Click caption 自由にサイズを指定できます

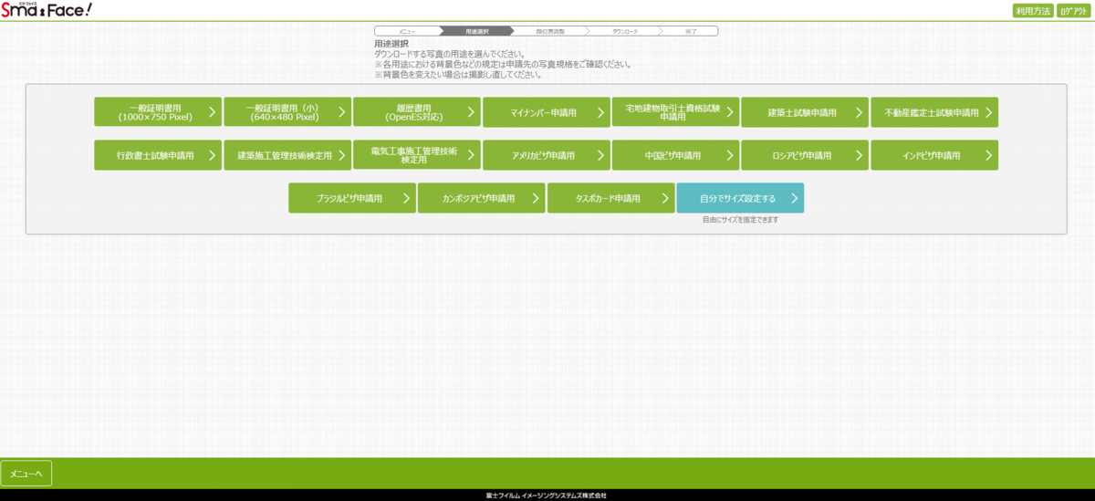[740, 220]
